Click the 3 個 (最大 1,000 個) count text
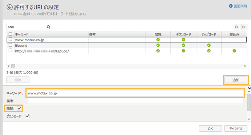The height and width of the screenshot is (135, 251). coord(23,72)
